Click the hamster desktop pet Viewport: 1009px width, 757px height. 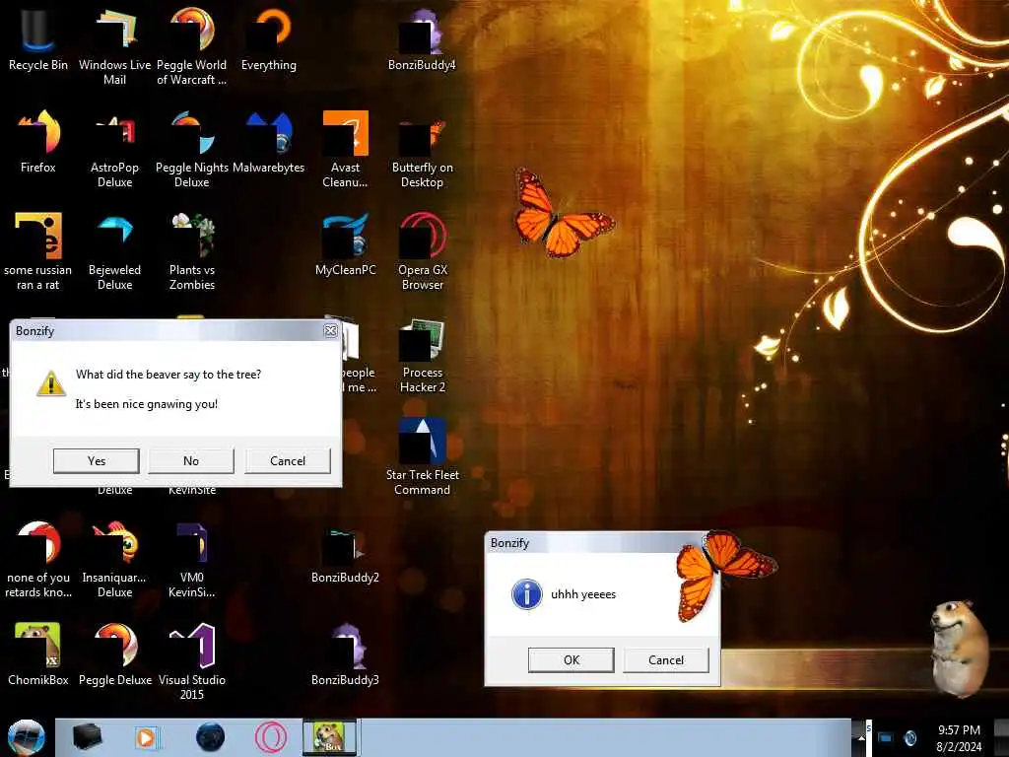(960, 648)
